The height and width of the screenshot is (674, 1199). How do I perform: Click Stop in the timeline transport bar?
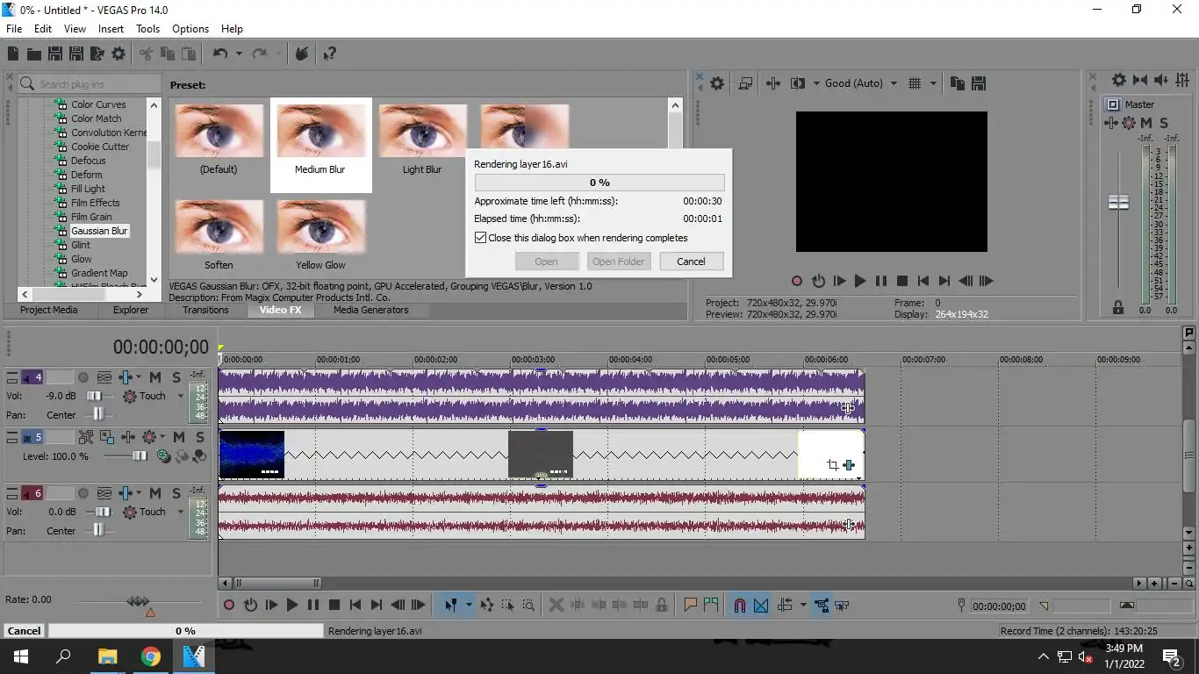[334, 605]
